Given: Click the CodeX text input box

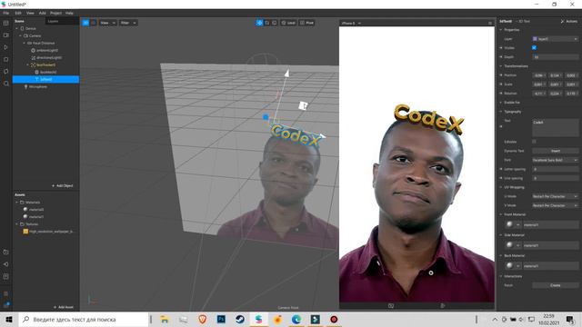Looking at the screenshot, I should 556,127.
